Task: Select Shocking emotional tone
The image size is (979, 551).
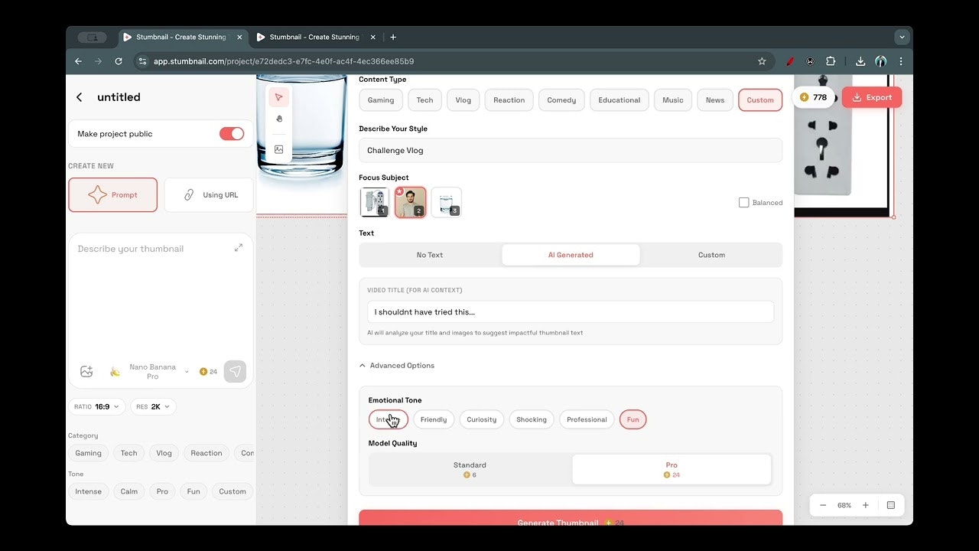Action: coord(532,419)
